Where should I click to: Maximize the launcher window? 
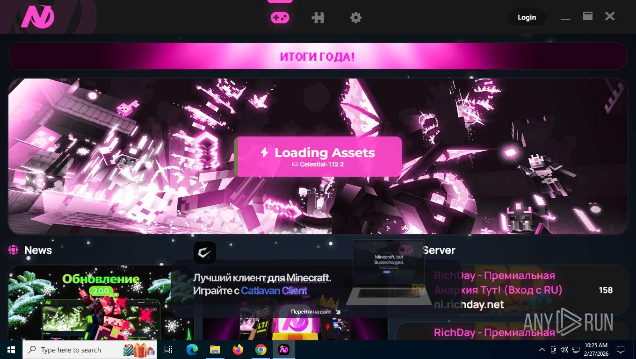pyautogui.click(x=588, y=16)
